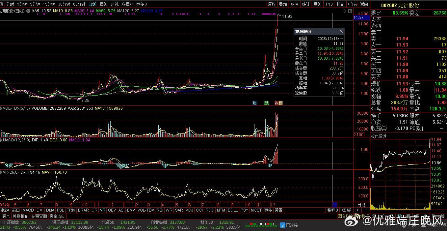Select the OBV indicator tab
The image size is (447, 231).
point(112,210)
